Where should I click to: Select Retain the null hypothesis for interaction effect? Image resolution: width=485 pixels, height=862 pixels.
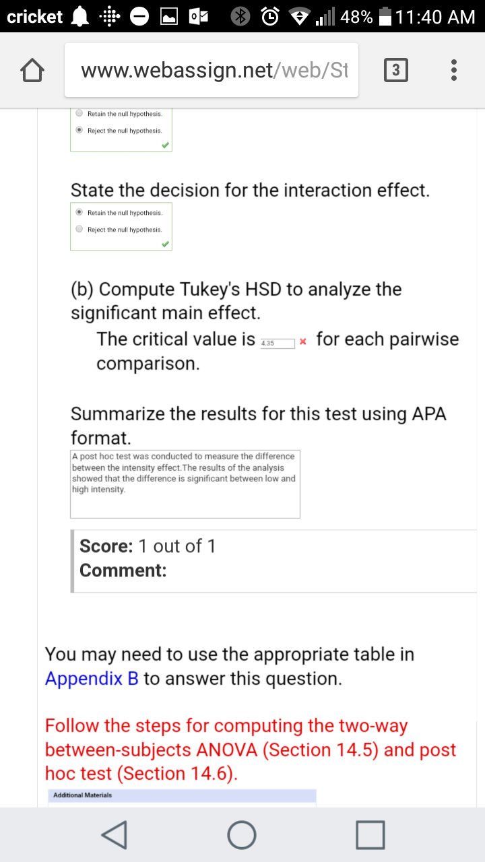point(80,212)
